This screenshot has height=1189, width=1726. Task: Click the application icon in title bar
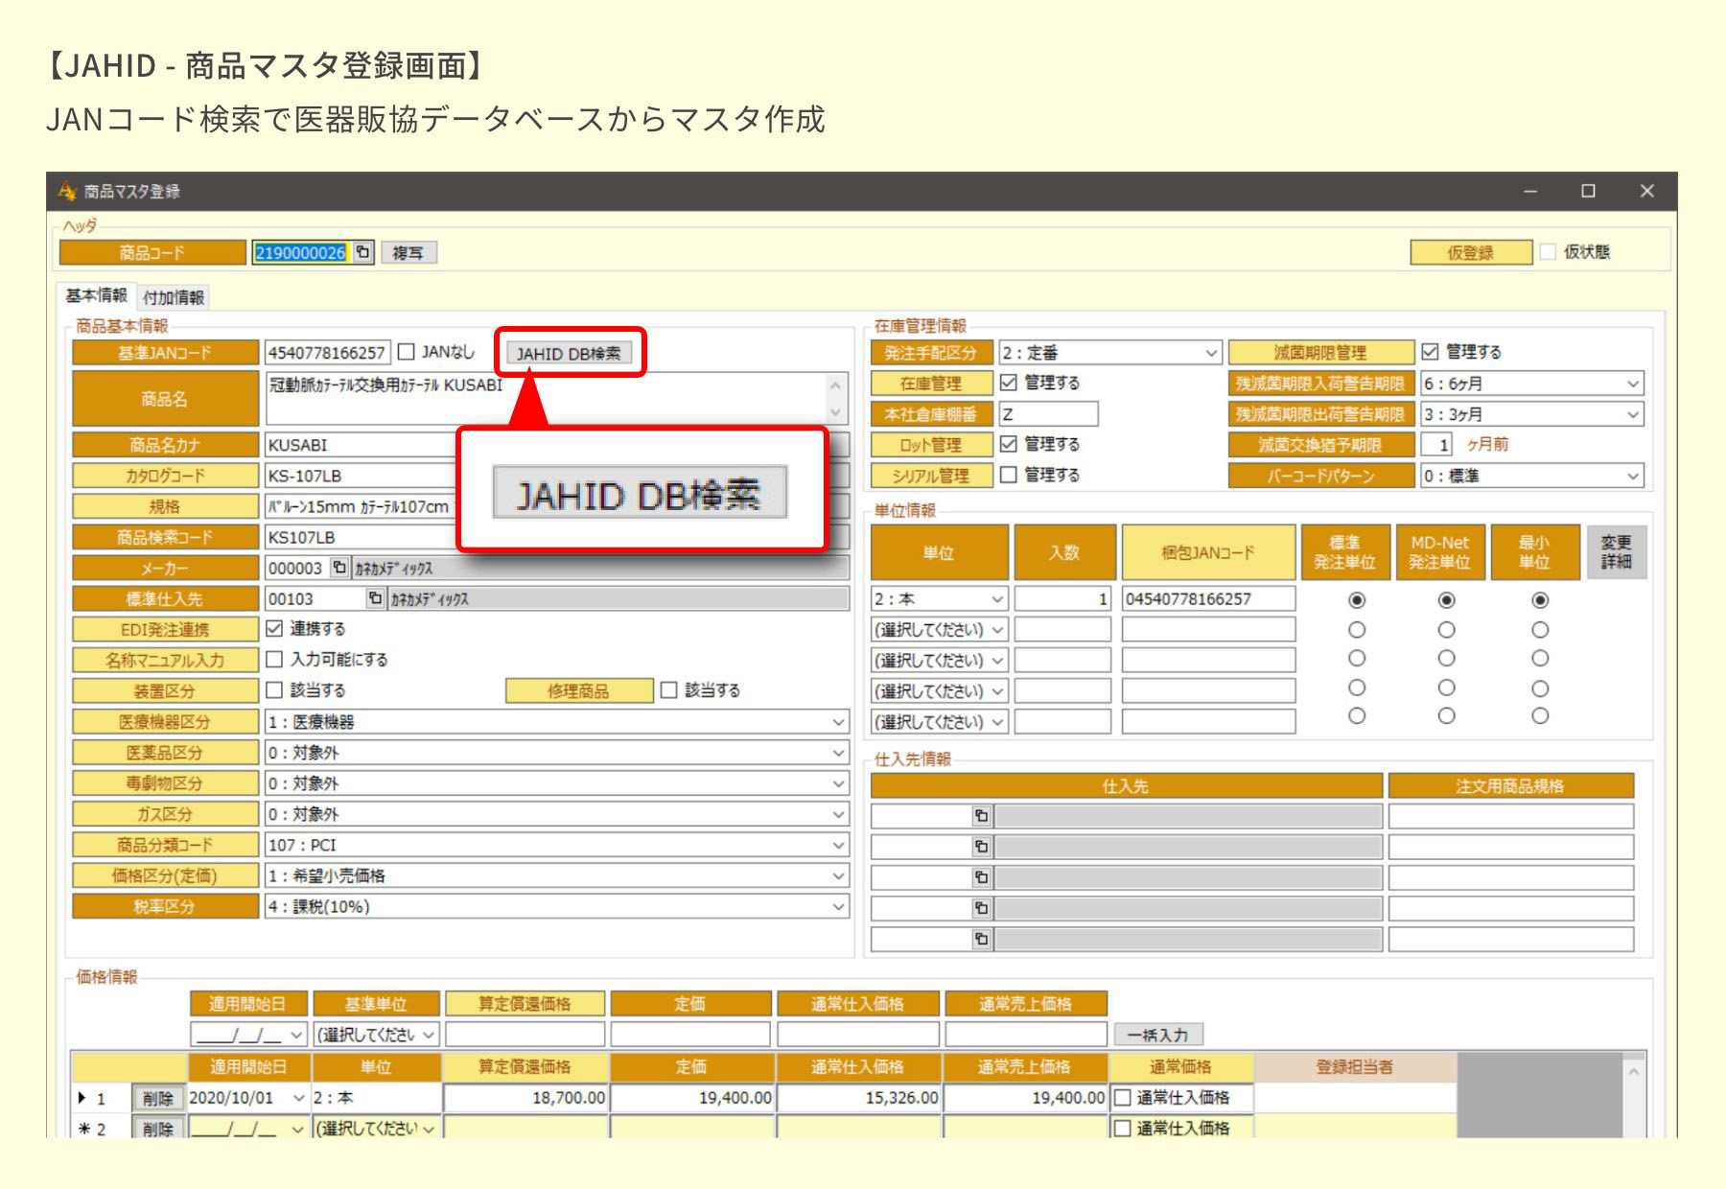click(67, 191)
